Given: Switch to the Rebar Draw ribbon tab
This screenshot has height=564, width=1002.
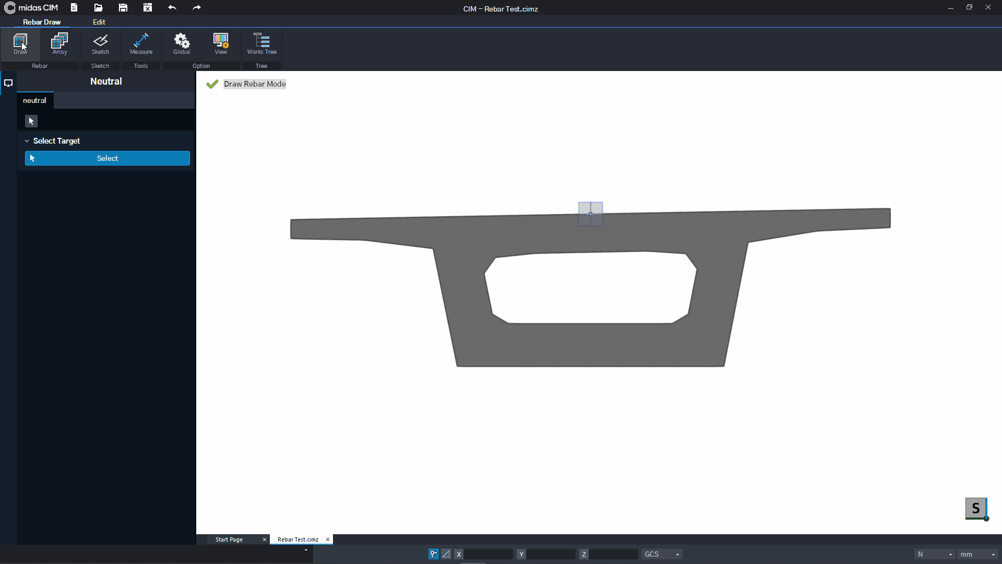Looking at the screenshot, I should pyautogui.click(x=42, y=22).
